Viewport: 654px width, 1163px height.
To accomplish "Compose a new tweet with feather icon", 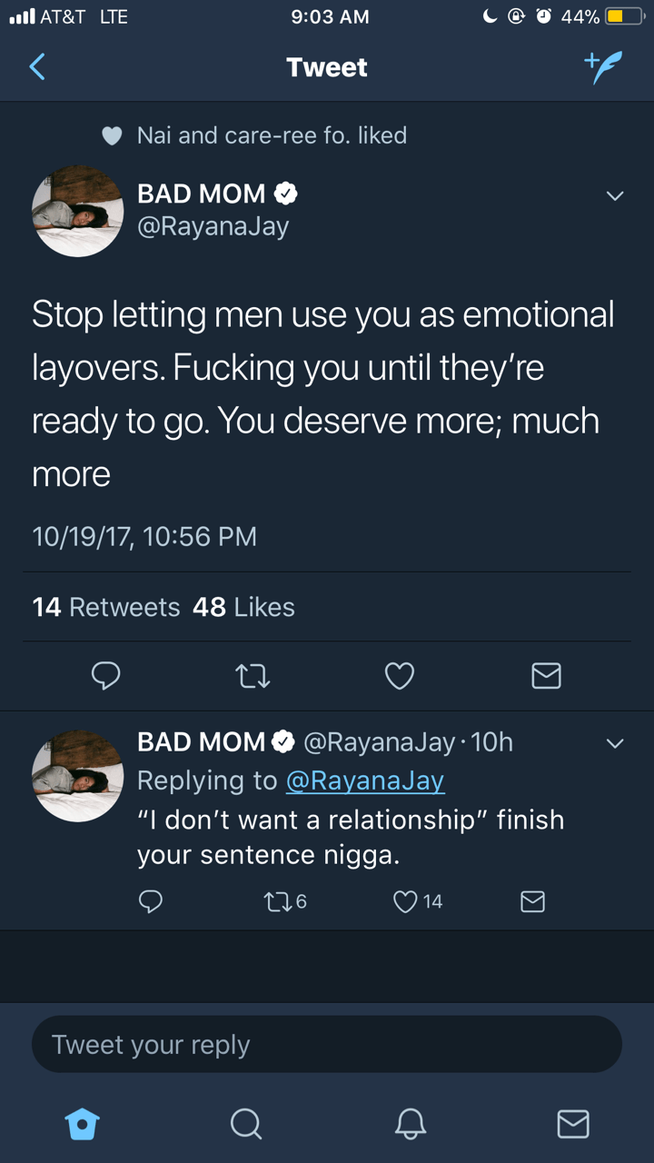I will [x=604, y=67].
